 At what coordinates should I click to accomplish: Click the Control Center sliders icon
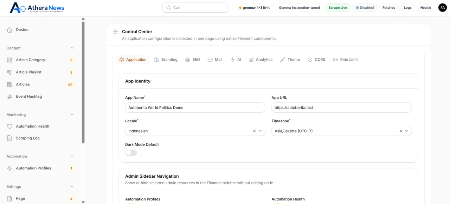[x=116, y=32]
